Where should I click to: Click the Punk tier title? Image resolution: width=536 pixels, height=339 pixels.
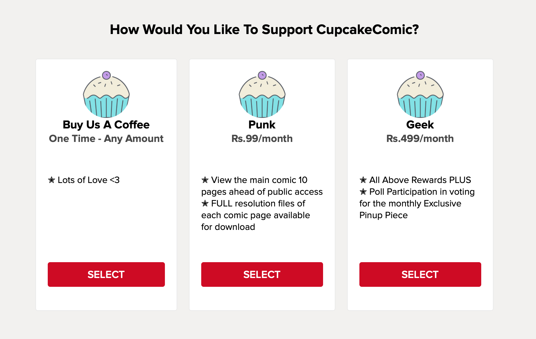coord(262,125)
